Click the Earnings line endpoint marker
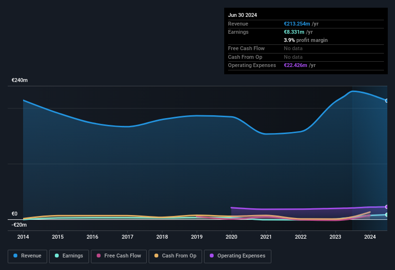This screenshot has width=395, height=270. coord(387,215)
